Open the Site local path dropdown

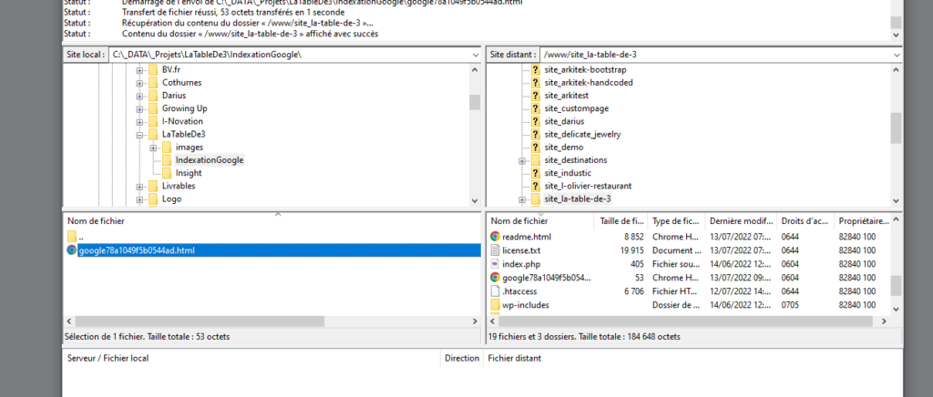(x=475, y=56)
